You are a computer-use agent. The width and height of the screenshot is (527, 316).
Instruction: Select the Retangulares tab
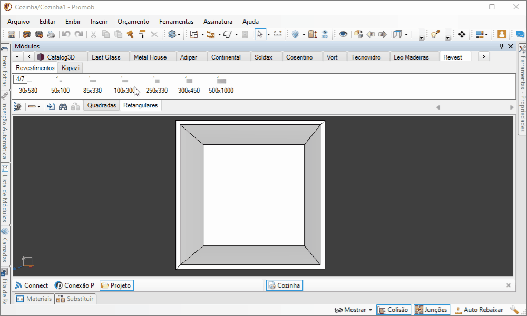tap(141, 105)
